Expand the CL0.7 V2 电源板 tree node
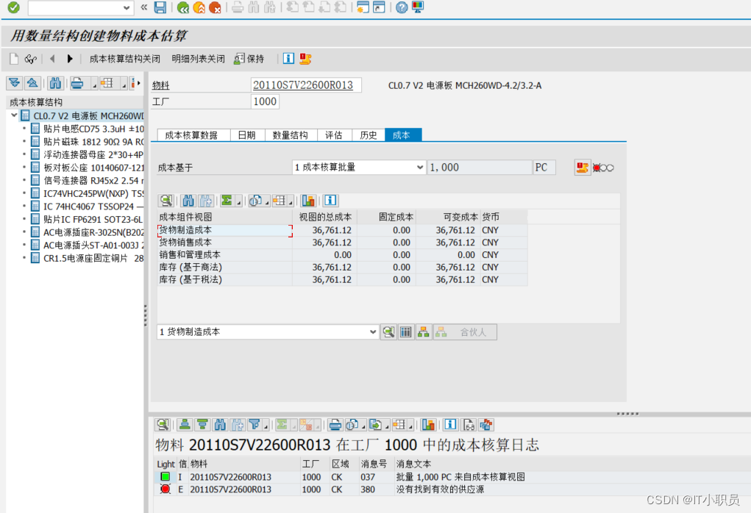 [x=13, y=115]
